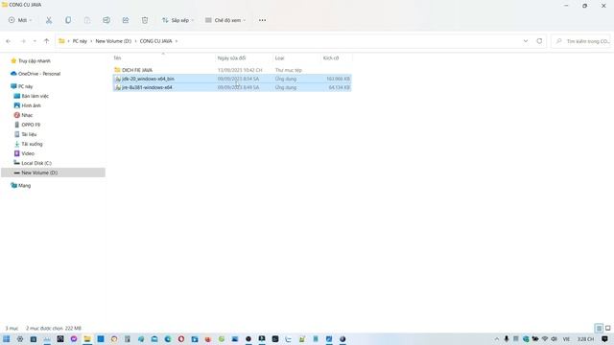Open the Settings gear on the taskbar
This screenshot has width=614, height=345.
[x=20, y=338]
